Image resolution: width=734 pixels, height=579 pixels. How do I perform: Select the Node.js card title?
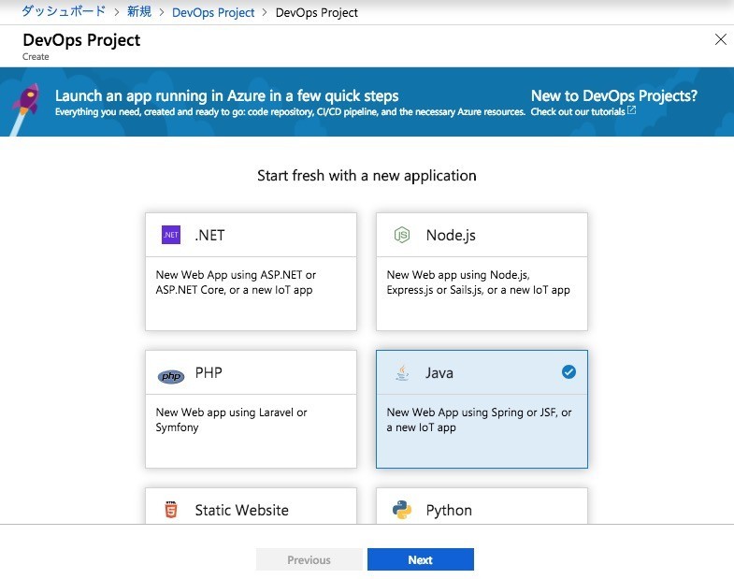451,235
